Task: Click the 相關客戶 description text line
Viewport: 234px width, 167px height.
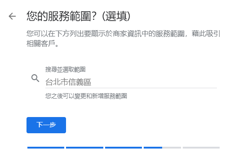Action: [x=42, y=44]
